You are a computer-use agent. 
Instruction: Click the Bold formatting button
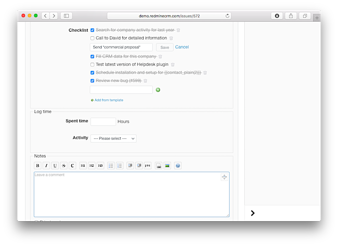point(37,166)
